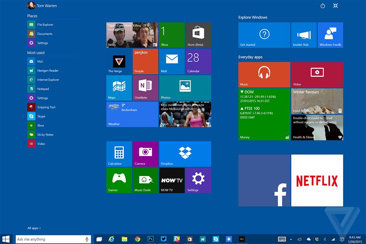This screenshot has height=244, width=366.
Task: Open the Tom Warren user account menu
Action: pyautogui.click(x=42, y=6)
